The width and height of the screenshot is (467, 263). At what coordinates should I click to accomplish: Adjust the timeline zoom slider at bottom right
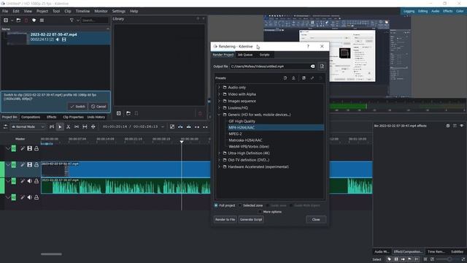449,259
